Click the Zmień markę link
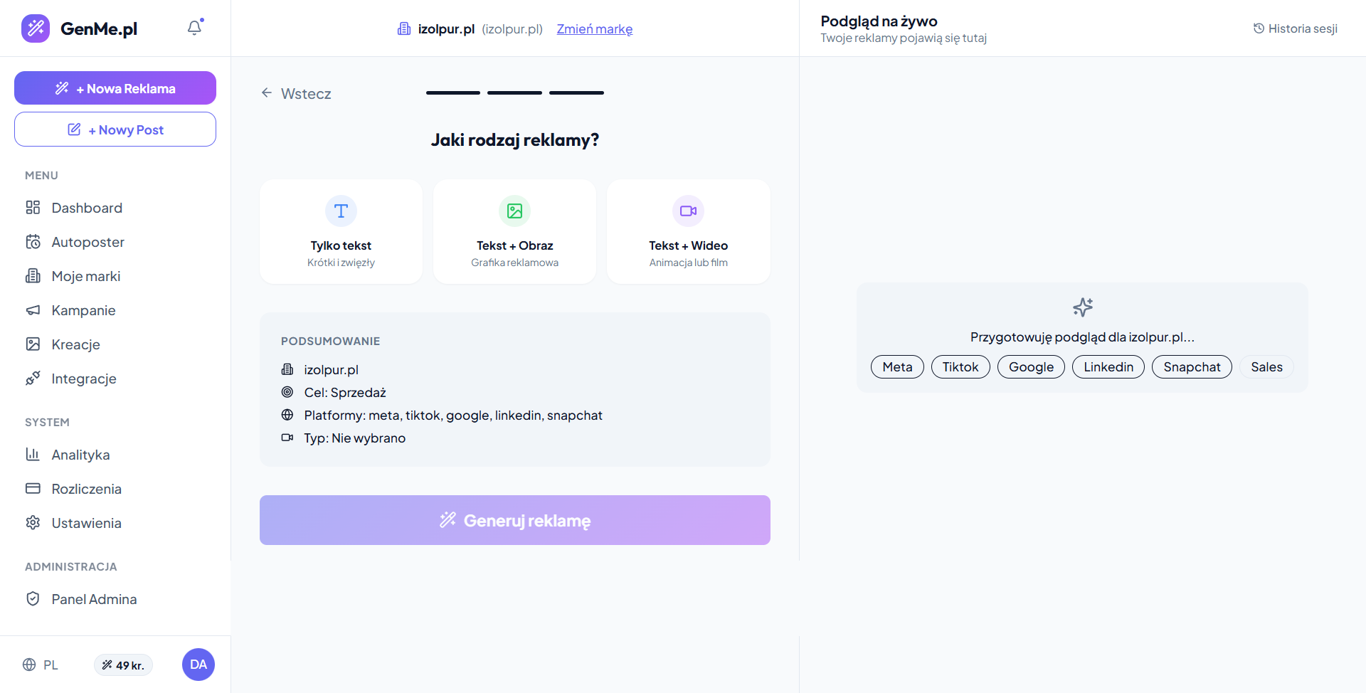This screenshot has height=693, width=1366. pos(594,29)
